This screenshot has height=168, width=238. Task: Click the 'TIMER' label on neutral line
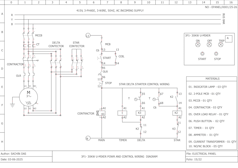point(122,140)
